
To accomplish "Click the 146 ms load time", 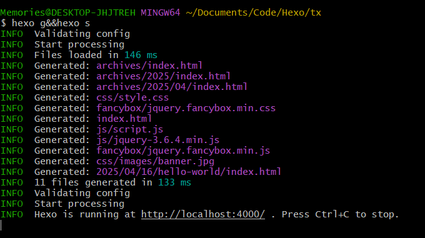I will click(141, 55).
